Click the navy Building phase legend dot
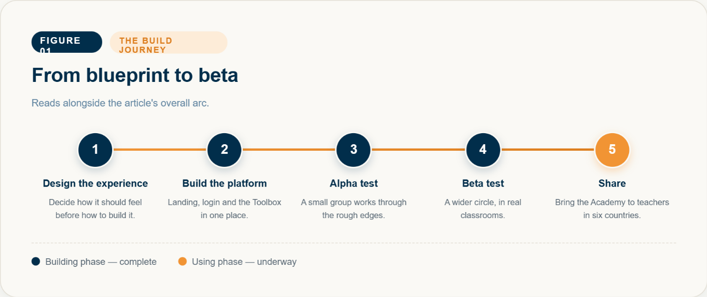Image resolution: width=707 pixels, height=297 pixels. (36, 261)
